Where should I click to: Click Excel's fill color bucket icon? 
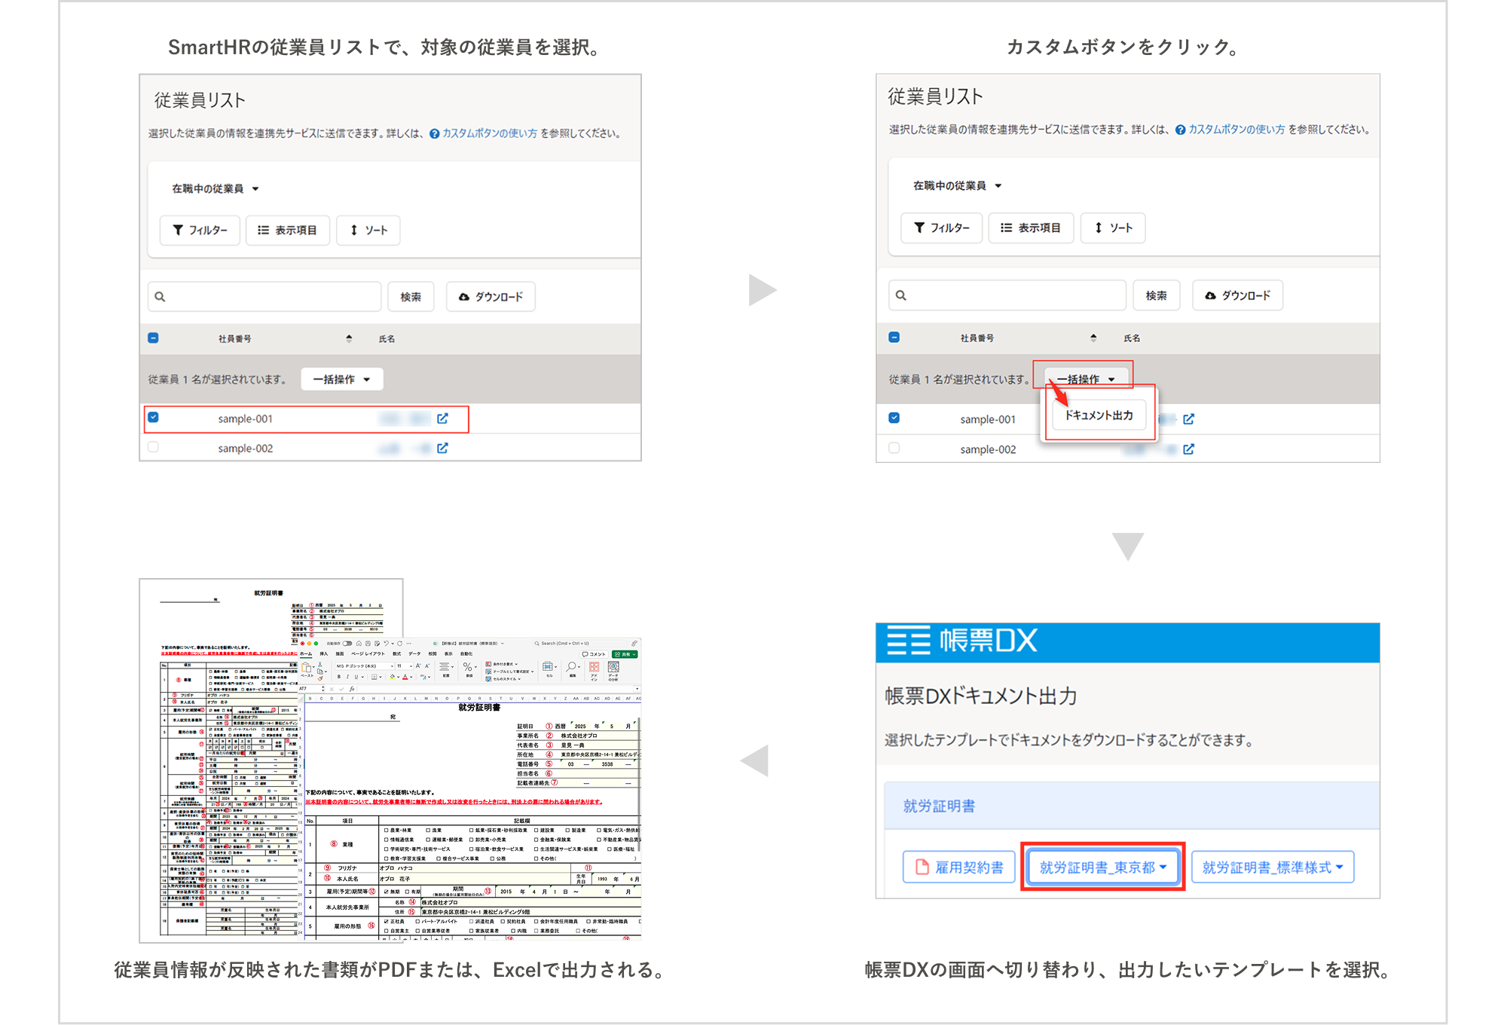[x=392, y=677]
